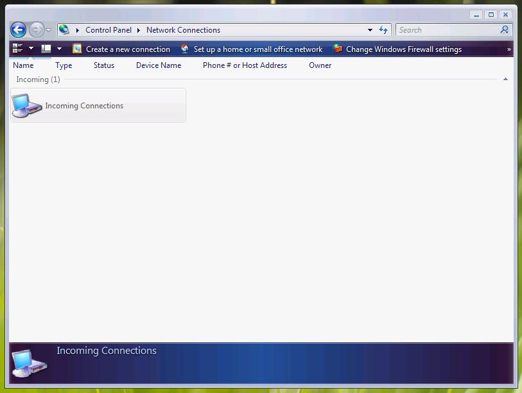Screen dimensions: 522x393
Task: Open Change Windows Firewall settings
Action: 404,49
